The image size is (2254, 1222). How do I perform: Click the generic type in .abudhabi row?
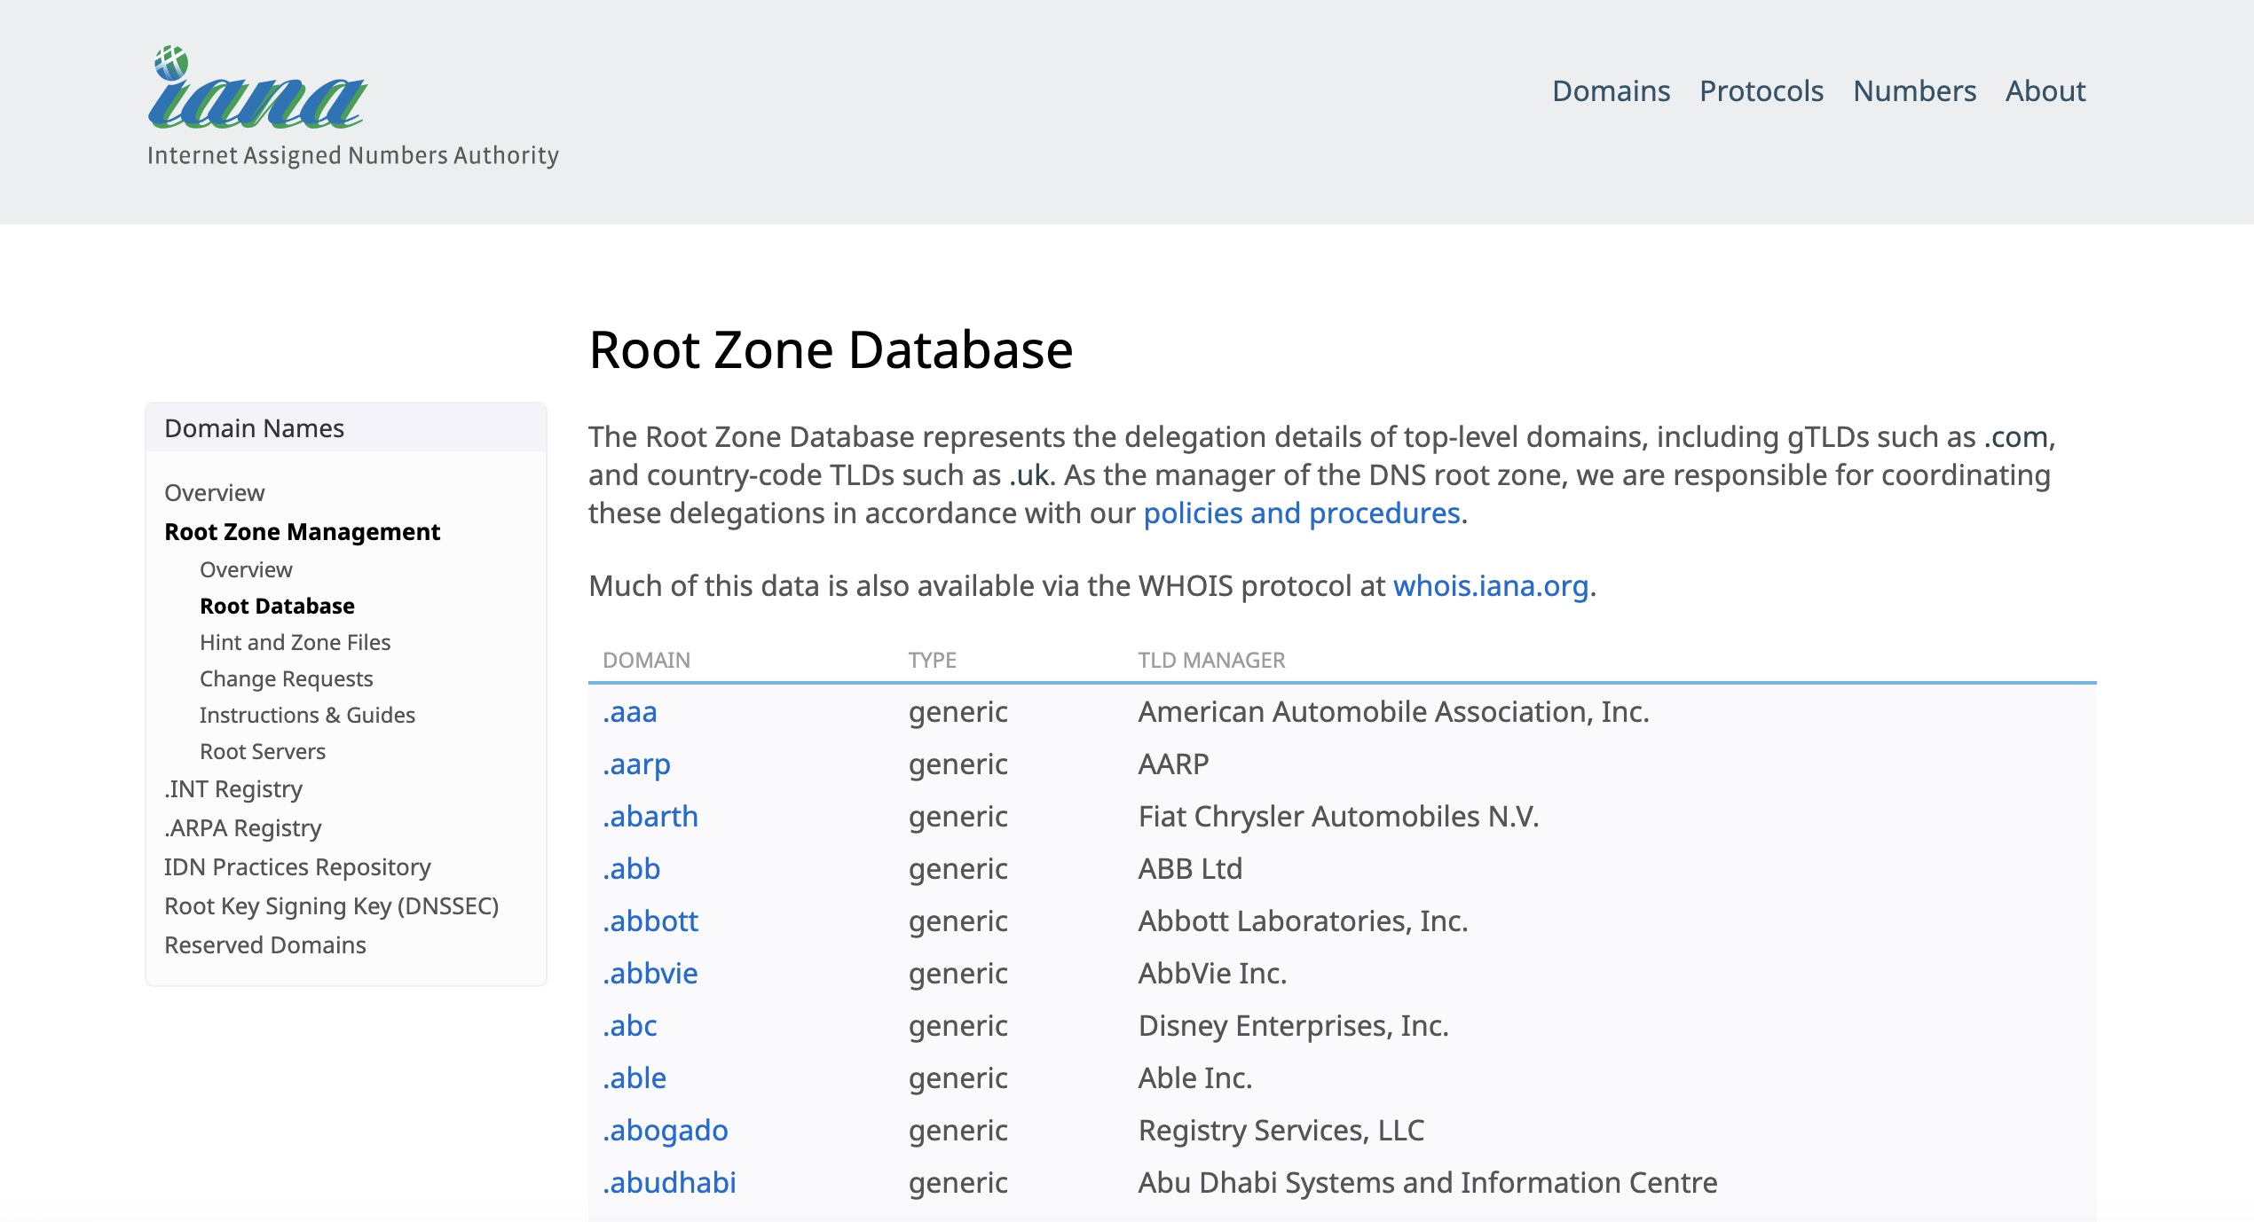(958, 1182)
